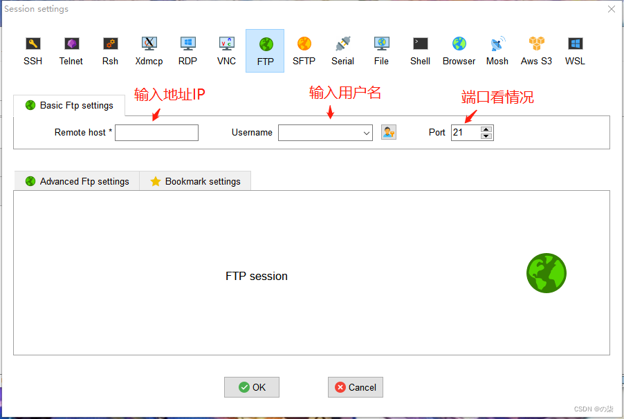Choose the Telnet session icon
Screen dimensions: 624x419
(71, 48)
